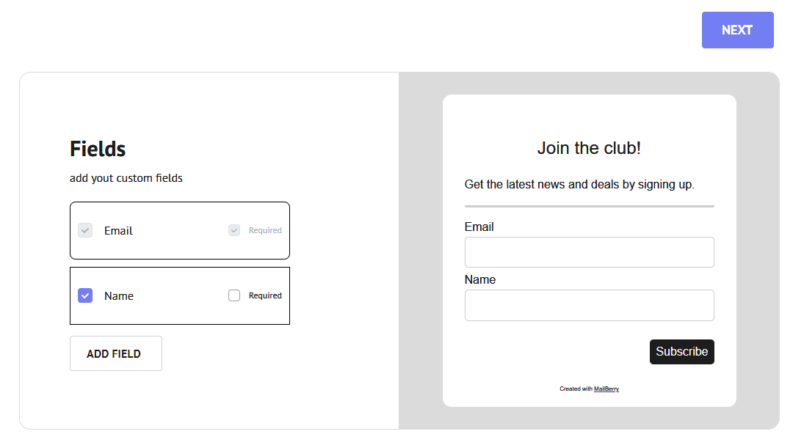Click the 'Created with' footer text
804x445 pixels.
(576, 389)
